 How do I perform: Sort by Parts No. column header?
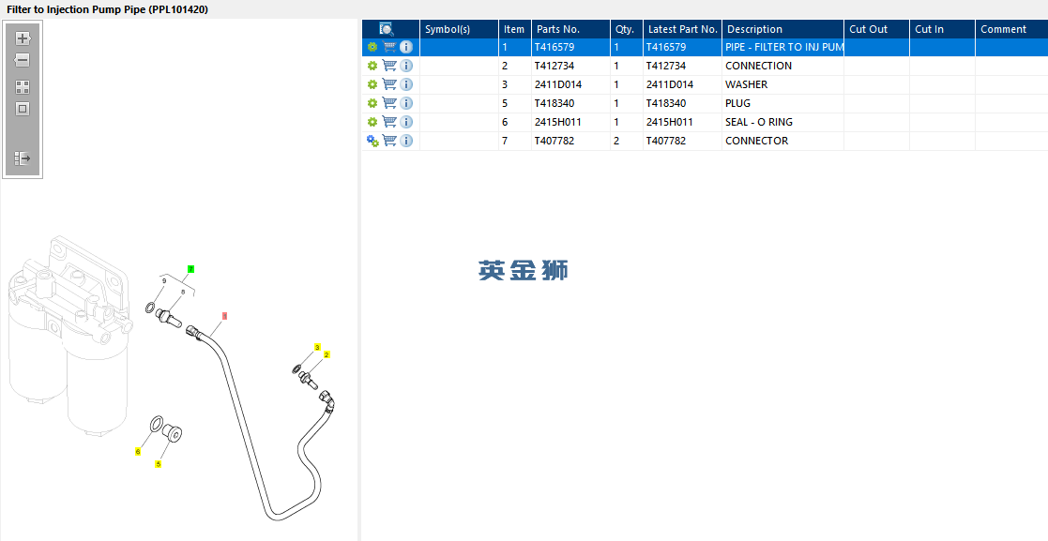570,29
